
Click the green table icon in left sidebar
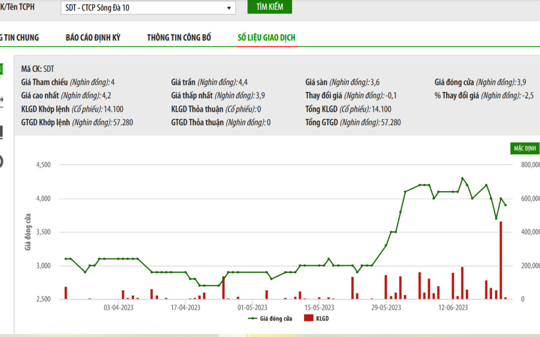[x=1, y=69]
